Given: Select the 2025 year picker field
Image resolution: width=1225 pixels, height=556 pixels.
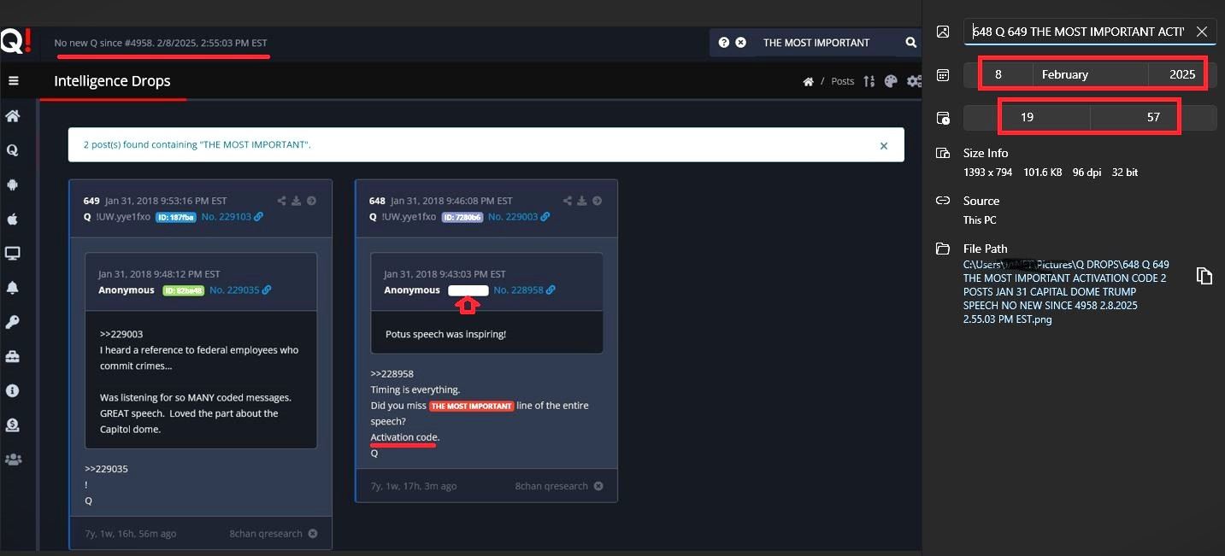Looking at the screenshot, I should pos(1181,74).
